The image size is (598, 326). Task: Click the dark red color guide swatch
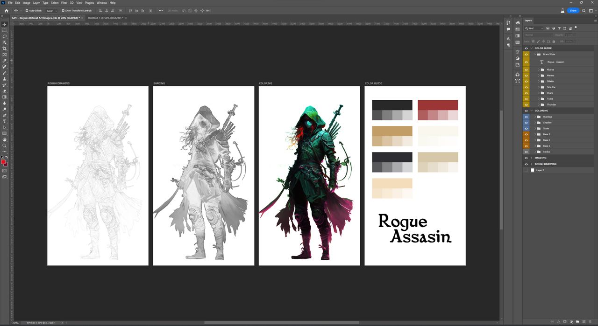point(438,105)
